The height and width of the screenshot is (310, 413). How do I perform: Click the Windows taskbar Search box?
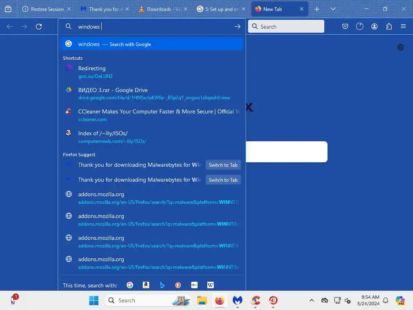point(148,300)
